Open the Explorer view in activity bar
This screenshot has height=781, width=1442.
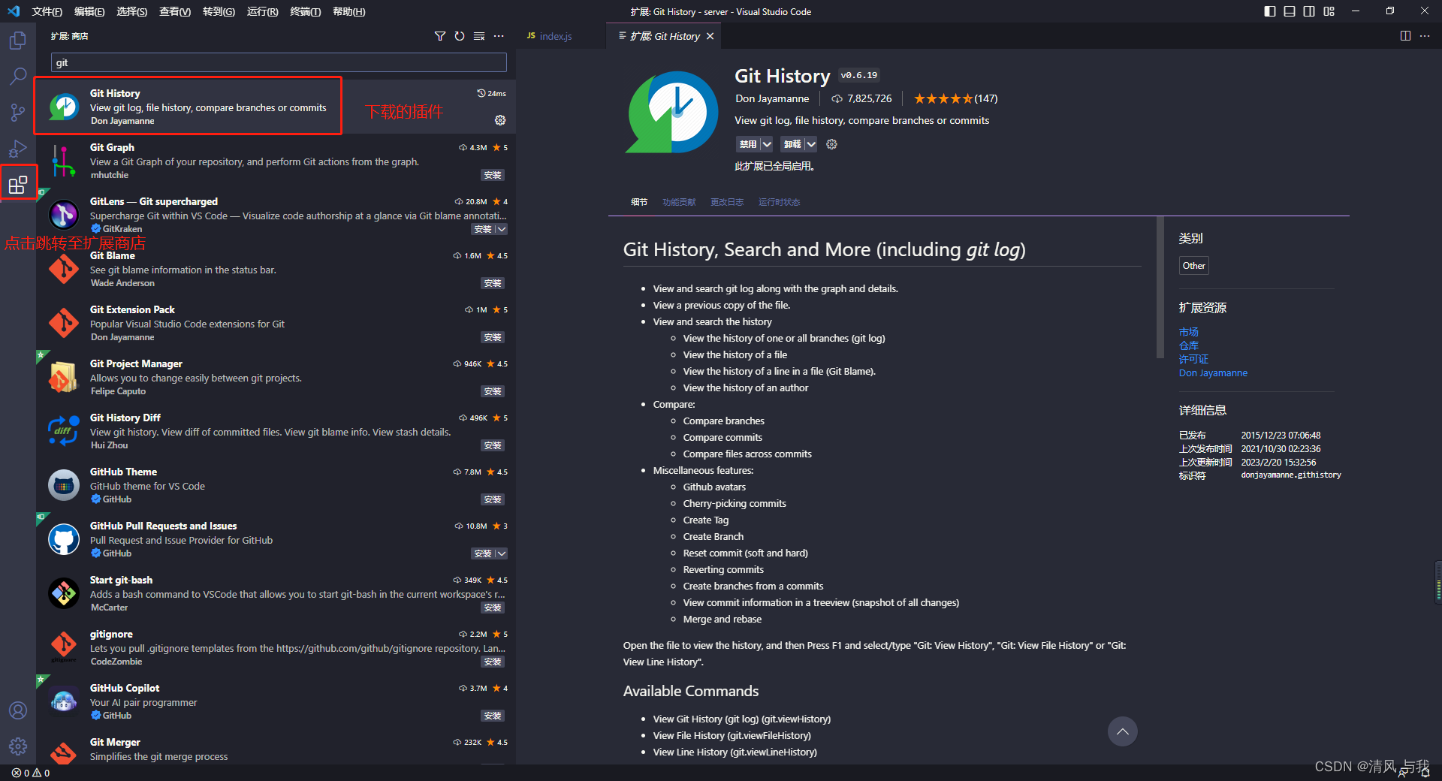[18, 40]
